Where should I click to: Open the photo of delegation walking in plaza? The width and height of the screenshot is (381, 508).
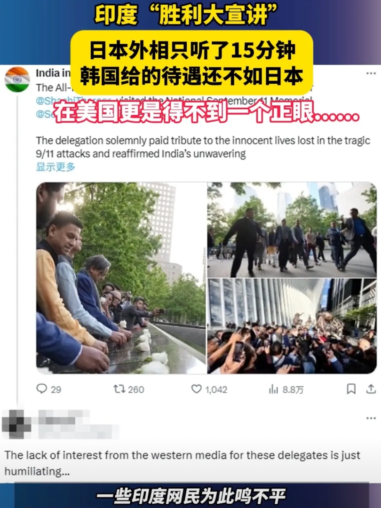pyautogui.click(x=292, y=230)
